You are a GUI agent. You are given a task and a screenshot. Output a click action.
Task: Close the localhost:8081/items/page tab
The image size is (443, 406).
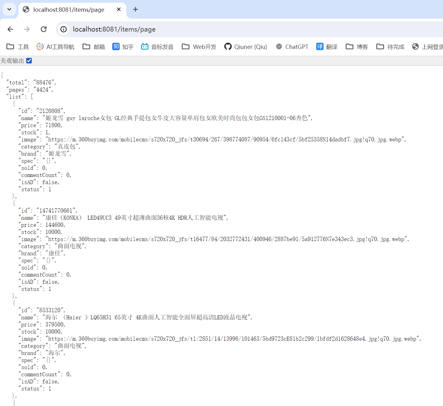(118, 10)
